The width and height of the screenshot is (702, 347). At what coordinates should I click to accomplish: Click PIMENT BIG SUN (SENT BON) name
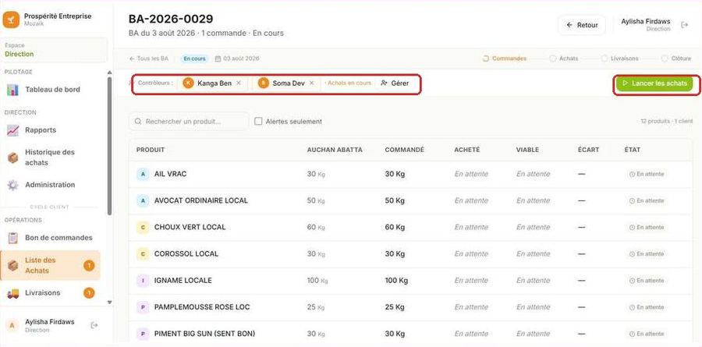pyautogui.click(x=204, y=334)
